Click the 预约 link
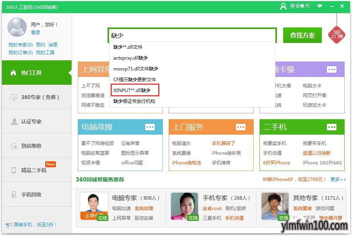 pyautogui.click(x=40, y=44)
